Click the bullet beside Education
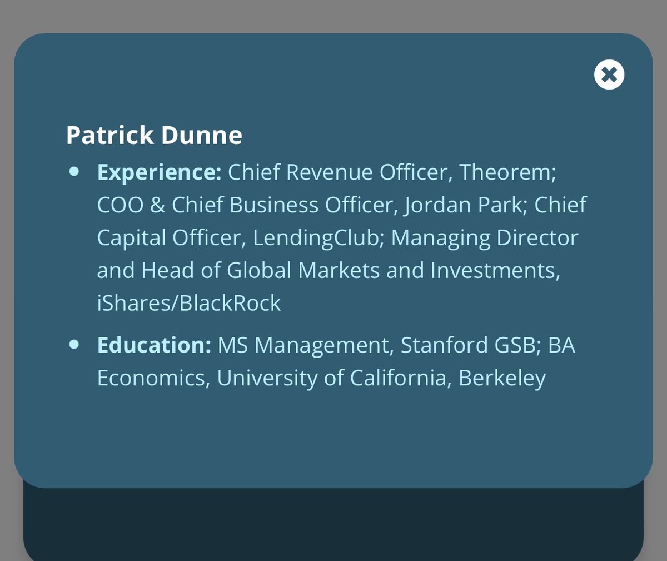Image resolution: width=667 pixels, height=561 pixels. point(74,345)
